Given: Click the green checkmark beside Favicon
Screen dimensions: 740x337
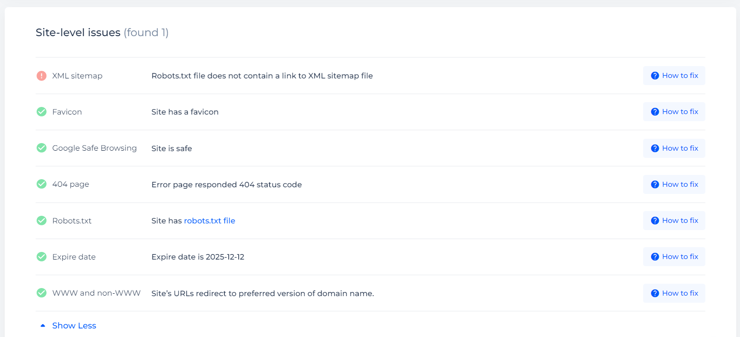Looking at the screenshot, I should coord(41,112).
